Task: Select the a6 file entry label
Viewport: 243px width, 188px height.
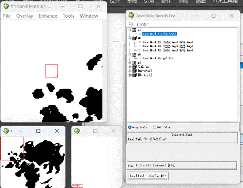Action: (139, 38)
